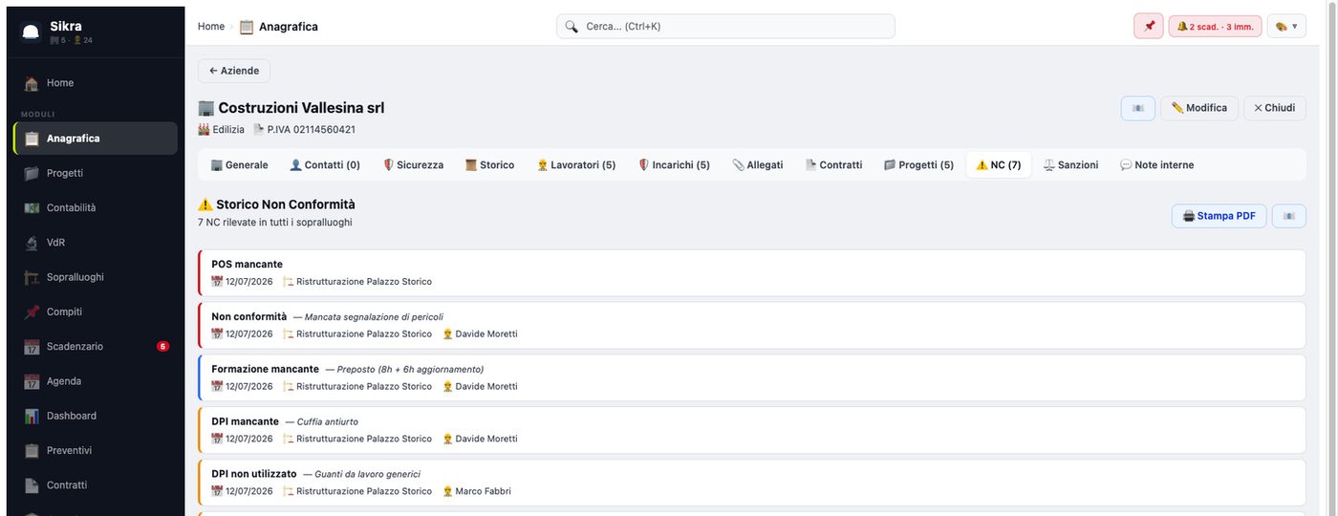Open the VdR module in the sidebar
This screenshot has width=1338, height=516.
pos(96,243)
